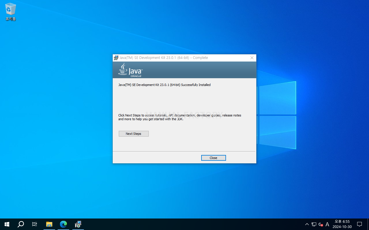
Task: Click the installer window title text
Action: (164, 58)
